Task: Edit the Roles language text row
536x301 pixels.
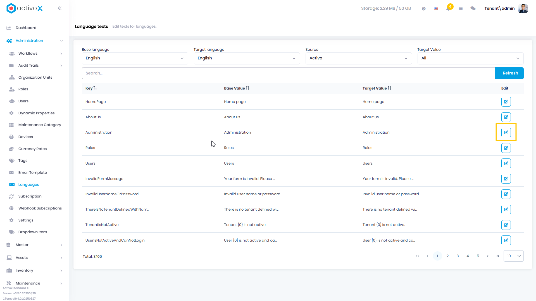Action: pyautogui.click(x=506, y=148)
